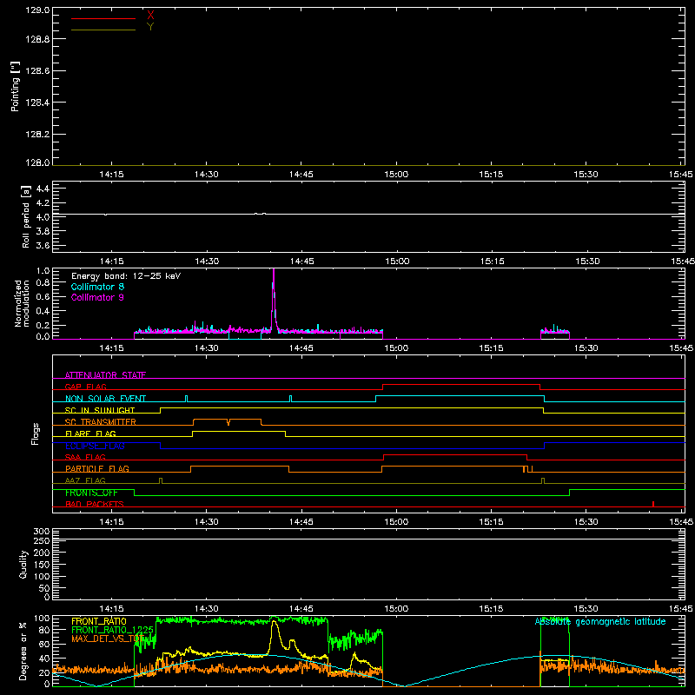Click the Normalized modulation axis title
695x695 pixels.
pyautogui.click(x=21, y=303)
